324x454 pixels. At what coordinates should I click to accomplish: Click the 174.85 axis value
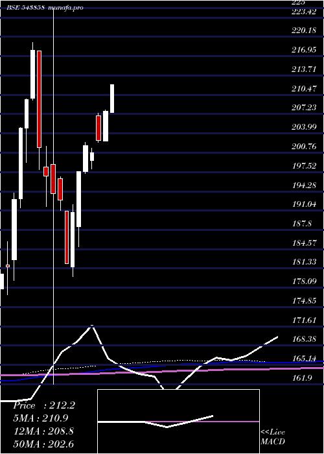click(x=304, y=301)
